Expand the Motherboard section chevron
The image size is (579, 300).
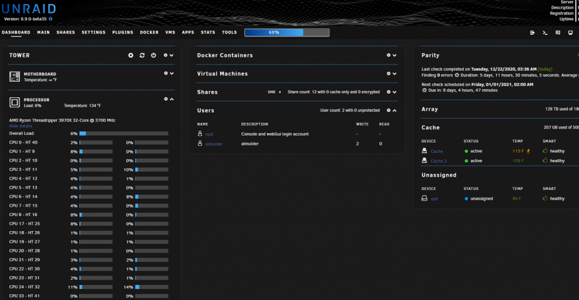click(172, 74)
